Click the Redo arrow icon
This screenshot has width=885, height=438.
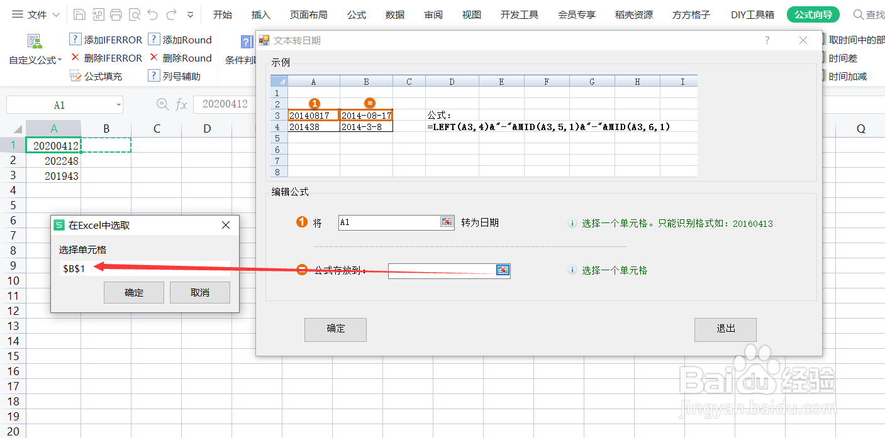(171, 14)
